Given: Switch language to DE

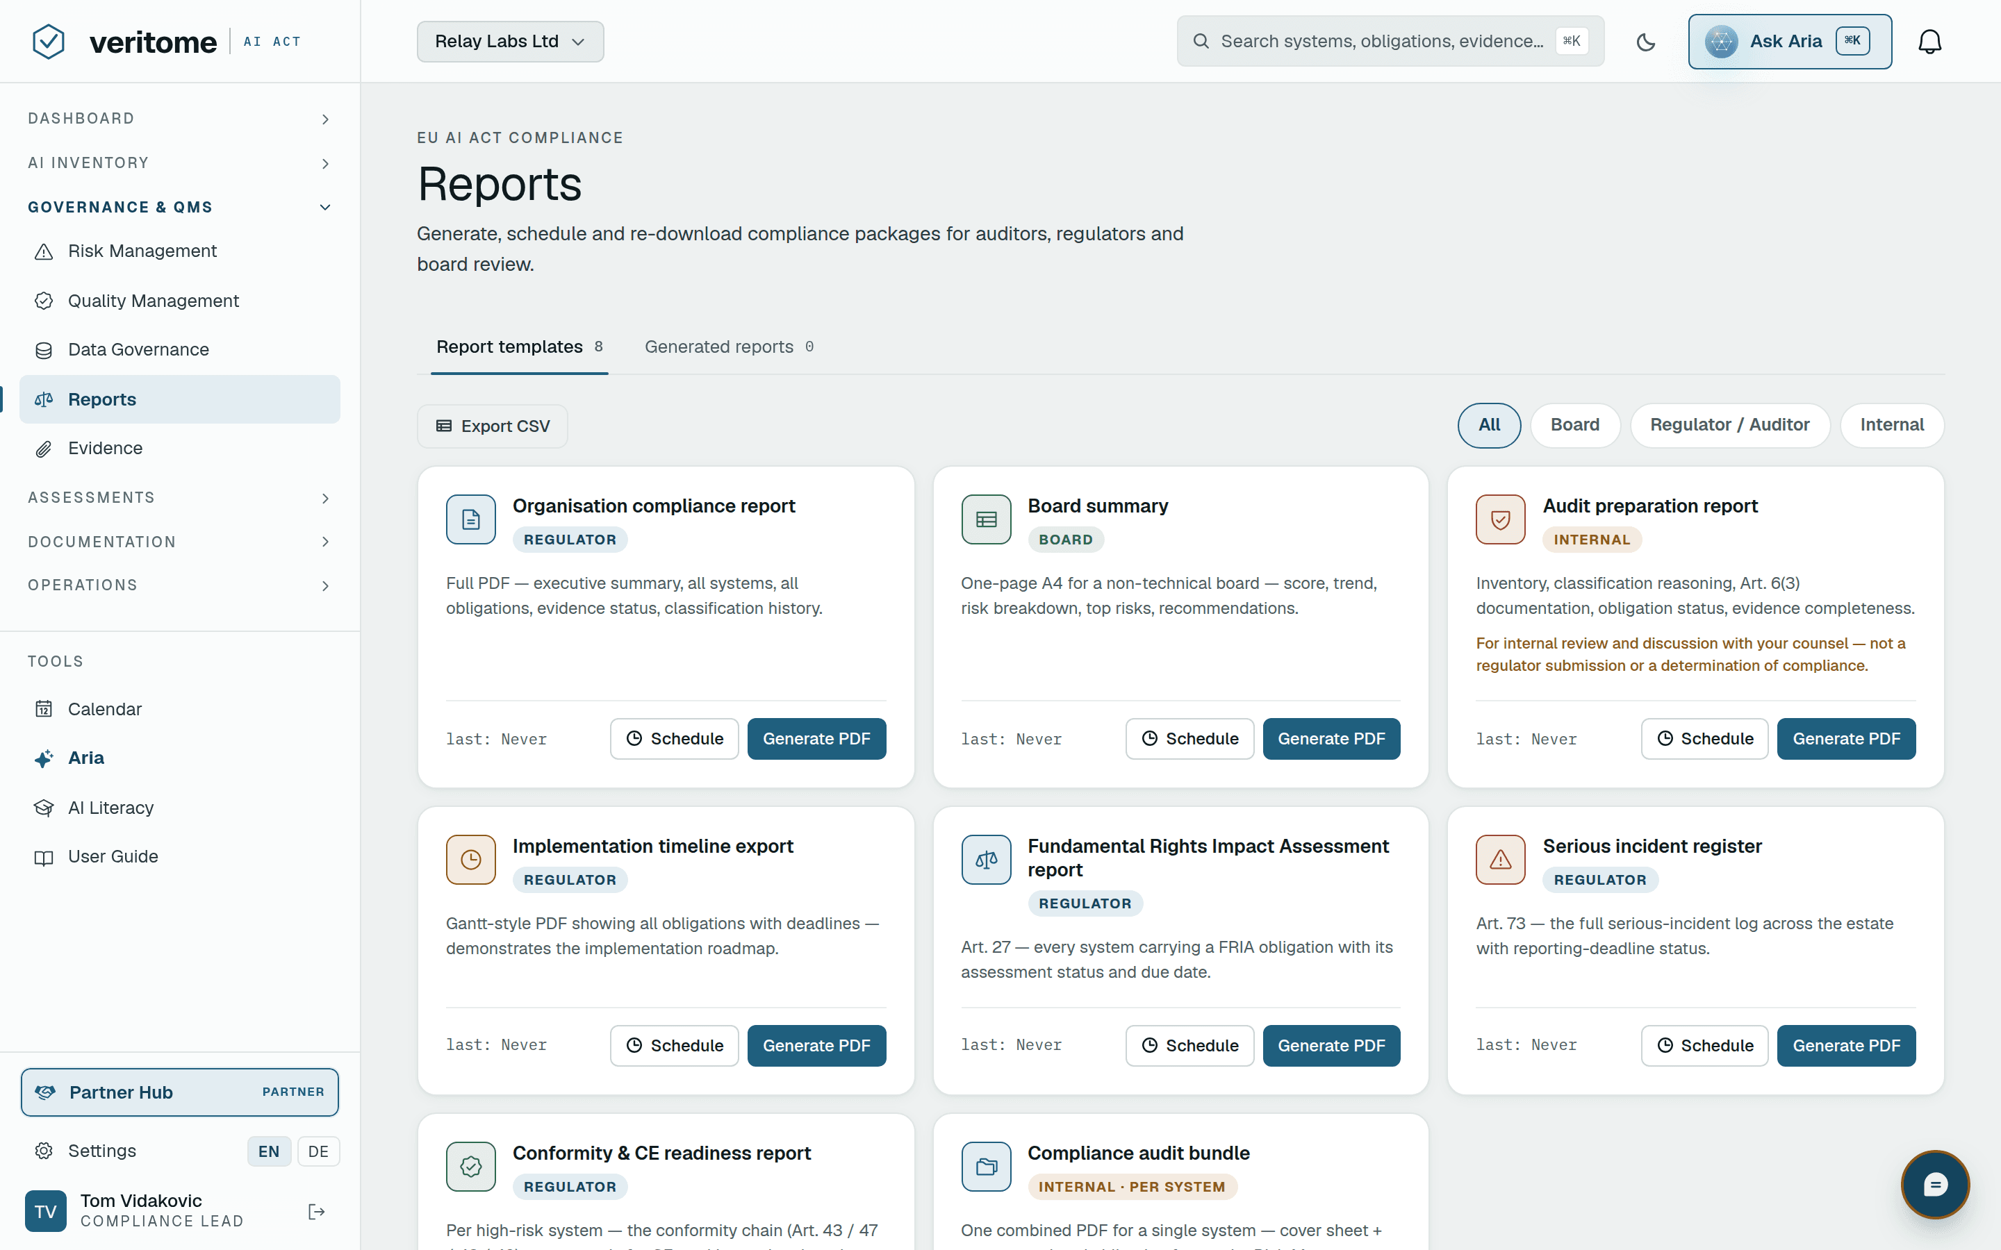Looking at the screenshot, I should point(318,1151).
